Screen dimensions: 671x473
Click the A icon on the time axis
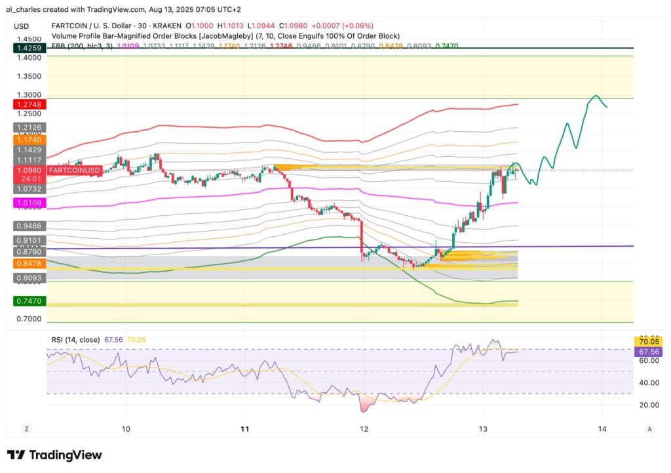(x=649, y=428)
